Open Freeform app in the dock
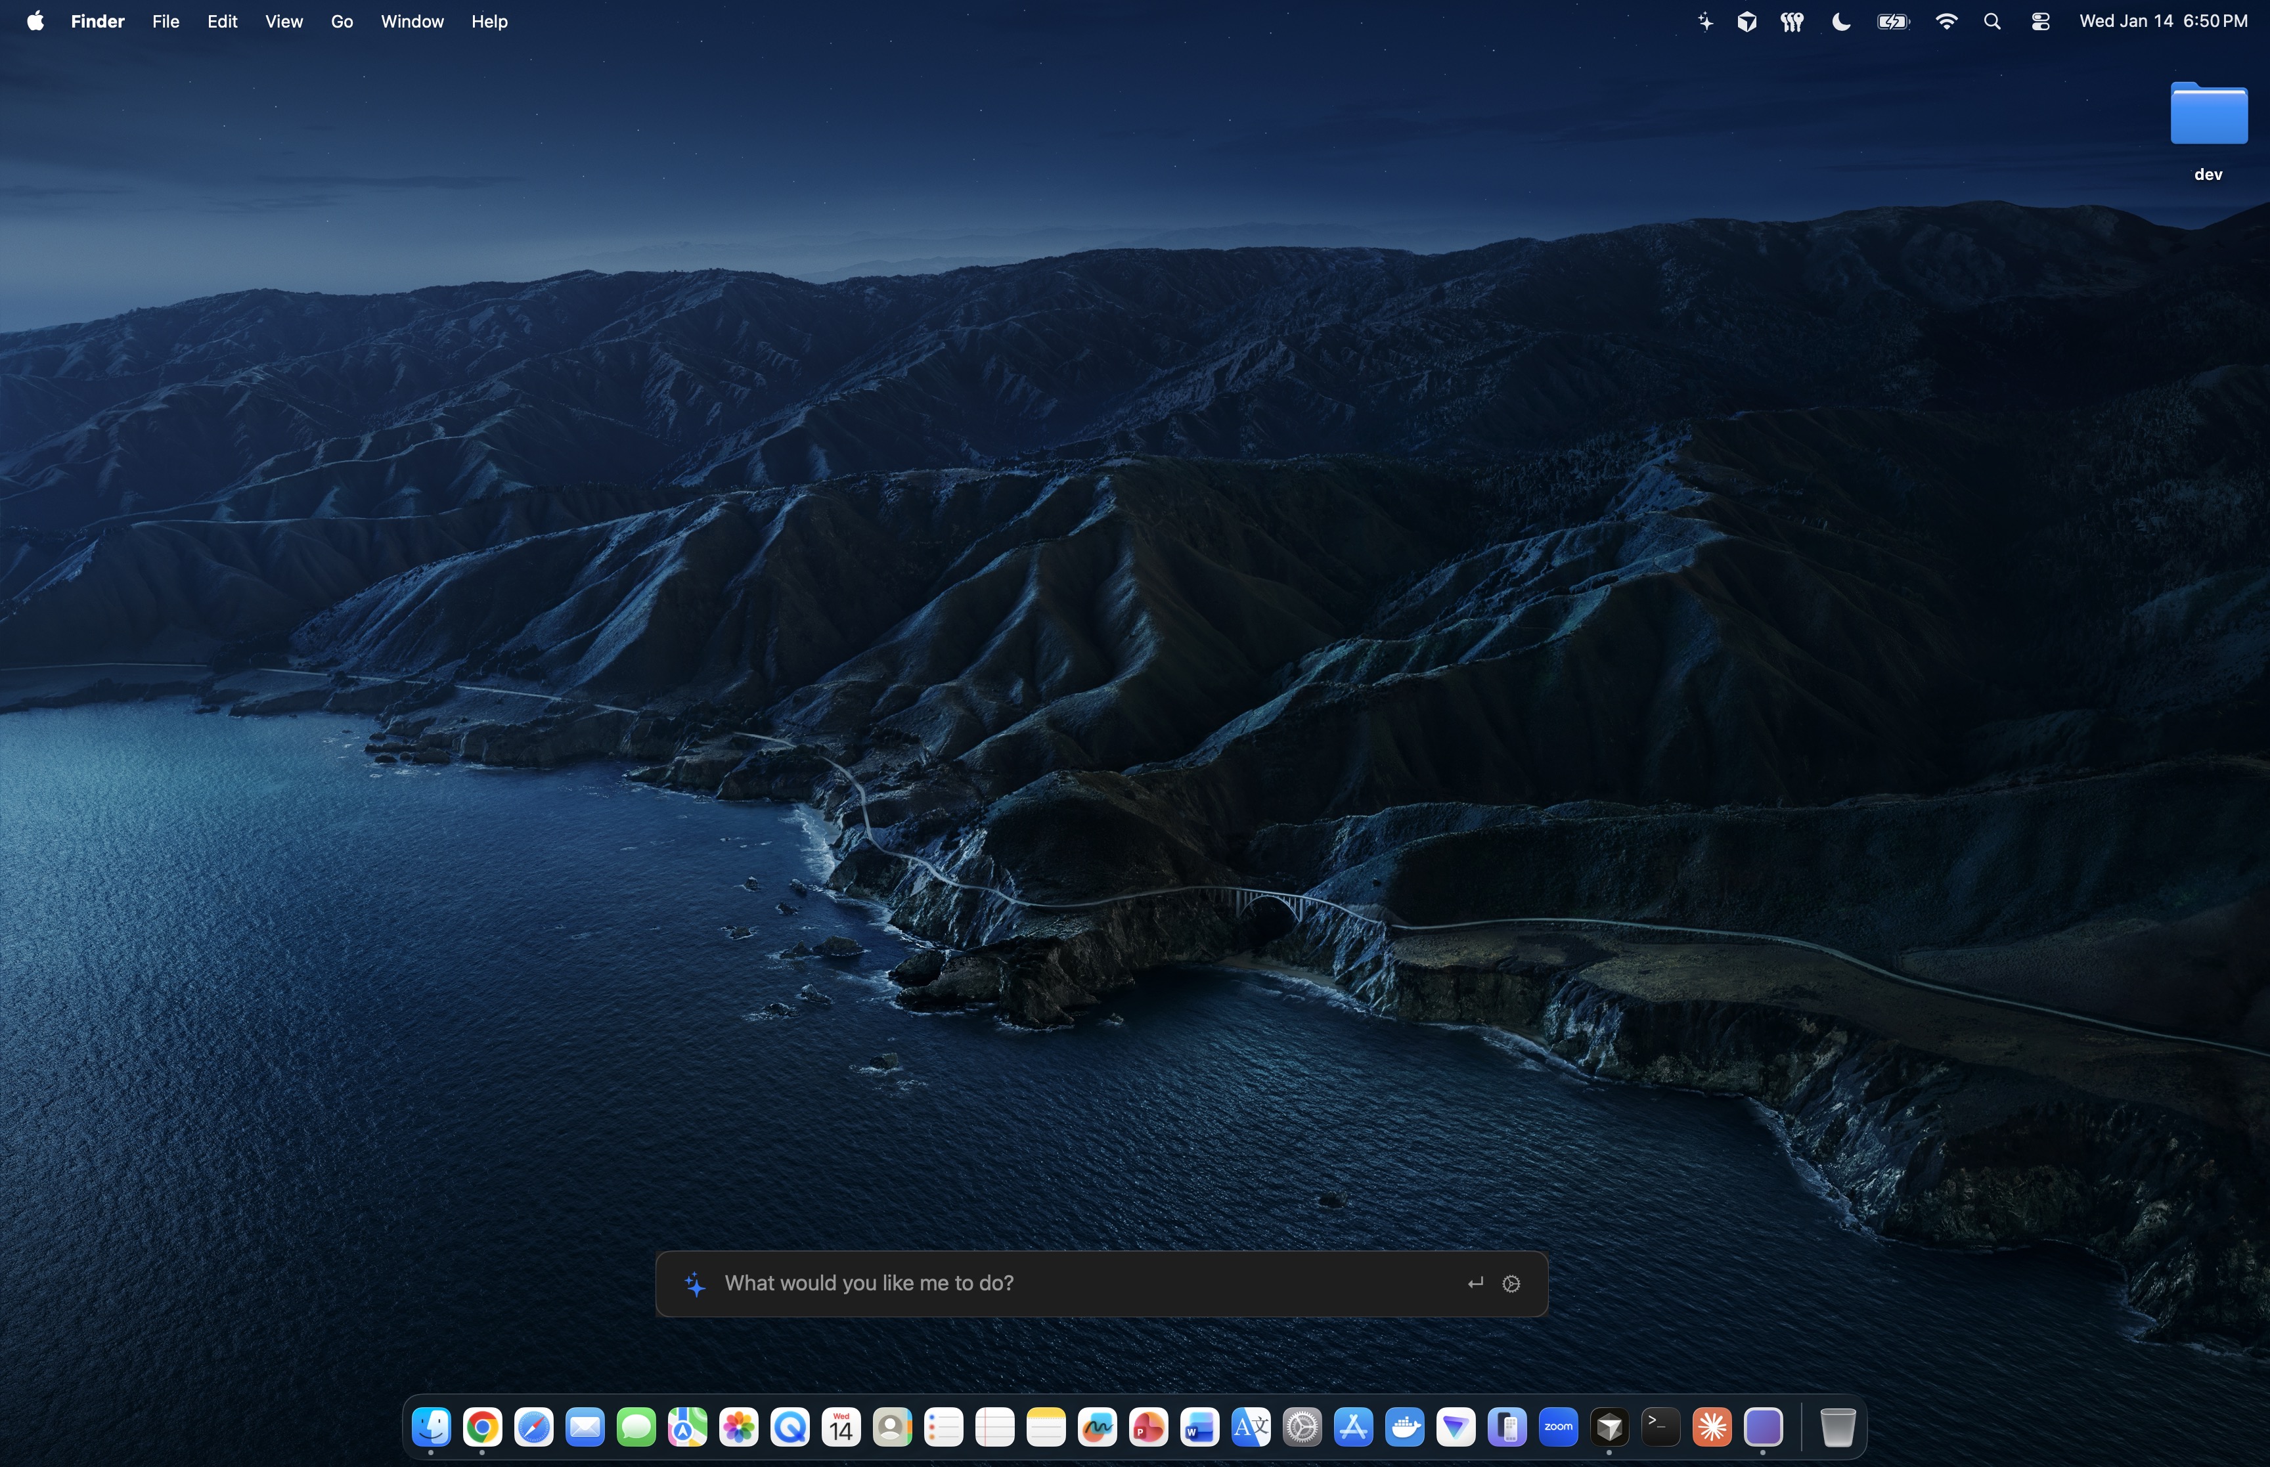Viewport: 2270px width, 1467px height. coord(1098,1427)
